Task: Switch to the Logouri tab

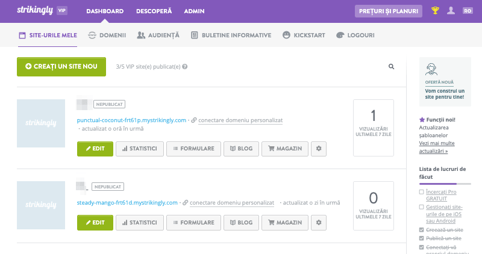Action: tap(355, 36)
